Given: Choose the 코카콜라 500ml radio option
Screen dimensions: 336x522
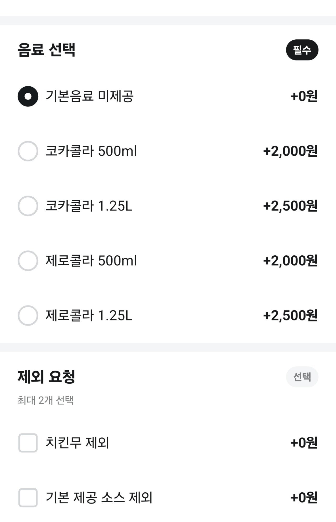Looking at the screenshot, I should click(x=28, y=151).
